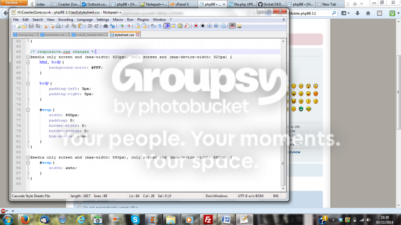This screenshot has height=225, width=401.
Task: Start macro recording with the red dot
Action: pyautogui.click(x=196, y=26)
